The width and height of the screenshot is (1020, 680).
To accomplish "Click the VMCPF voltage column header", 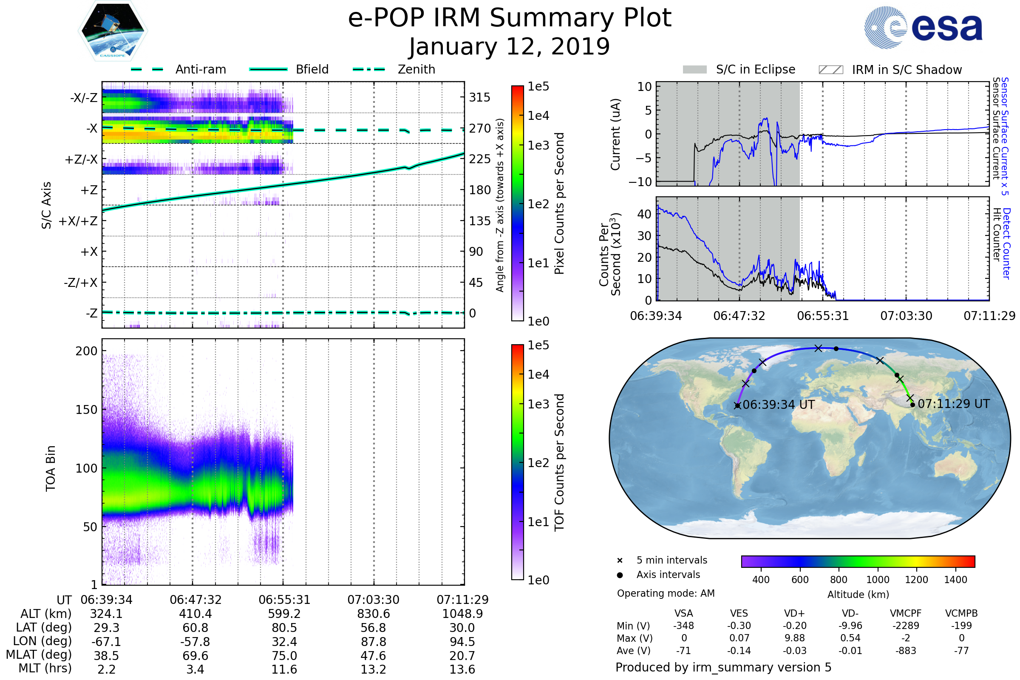I will click(906, 614).
